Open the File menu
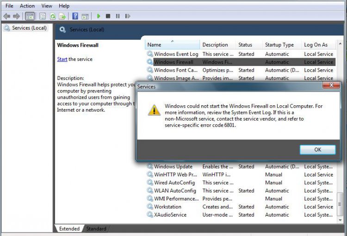Screen dimensions: 347x236 click(9, 6)
